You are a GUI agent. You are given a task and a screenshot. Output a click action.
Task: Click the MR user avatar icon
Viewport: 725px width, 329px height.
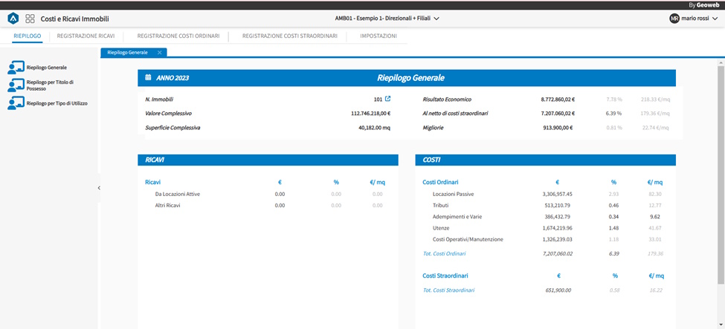tap(674, 19)
